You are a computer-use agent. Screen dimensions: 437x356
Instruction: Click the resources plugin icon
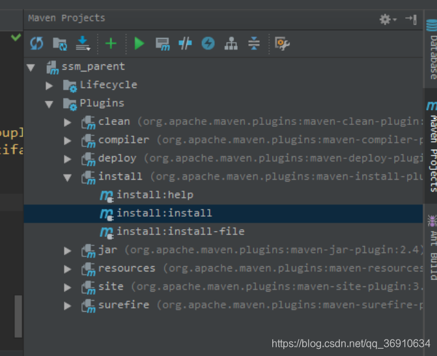point(89,269)
